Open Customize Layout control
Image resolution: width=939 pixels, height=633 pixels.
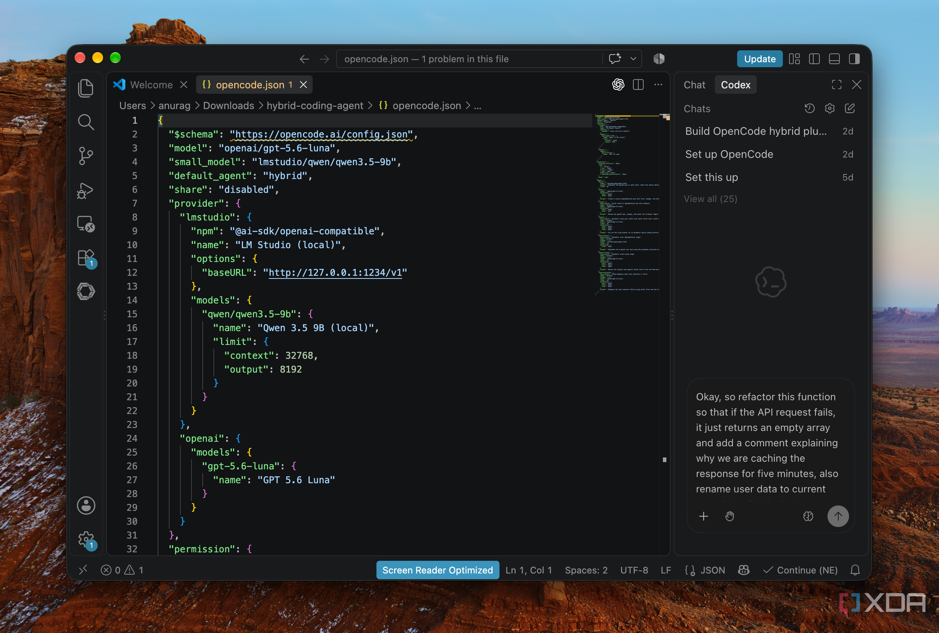[794, 59]
